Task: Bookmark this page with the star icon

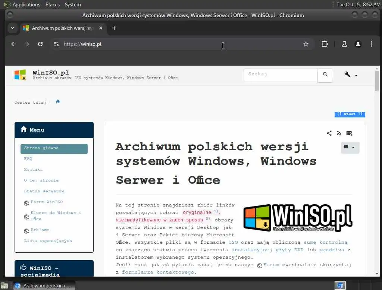Action: 306,44
